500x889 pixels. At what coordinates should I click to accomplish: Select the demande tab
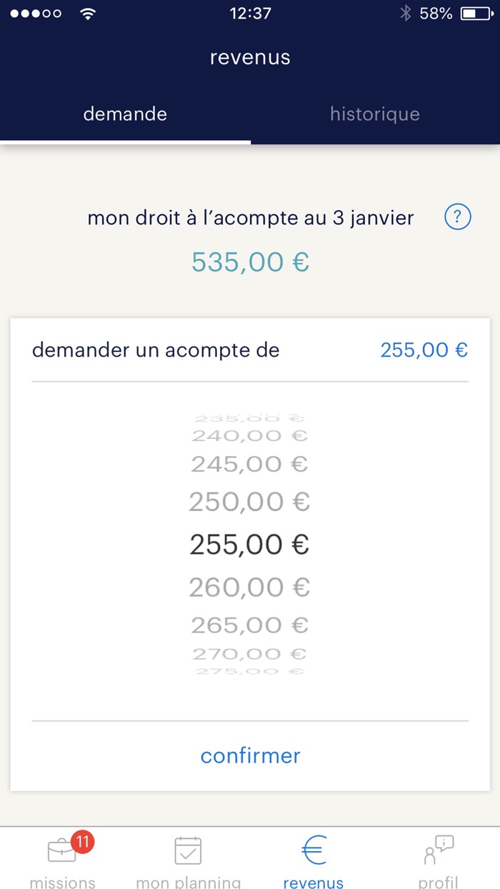125,114
